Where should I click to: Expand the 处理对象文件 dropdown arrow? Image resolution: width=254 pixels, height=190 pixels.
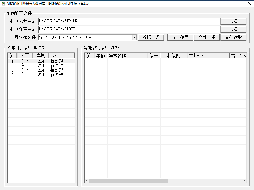pyautogui.click(x=134, y=38)
